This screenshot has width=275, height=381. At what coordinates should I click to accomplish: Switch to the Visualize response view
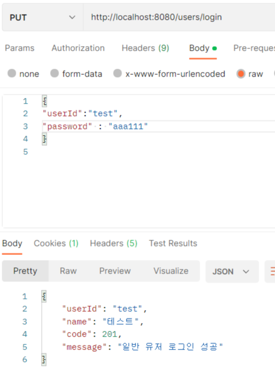171,271
